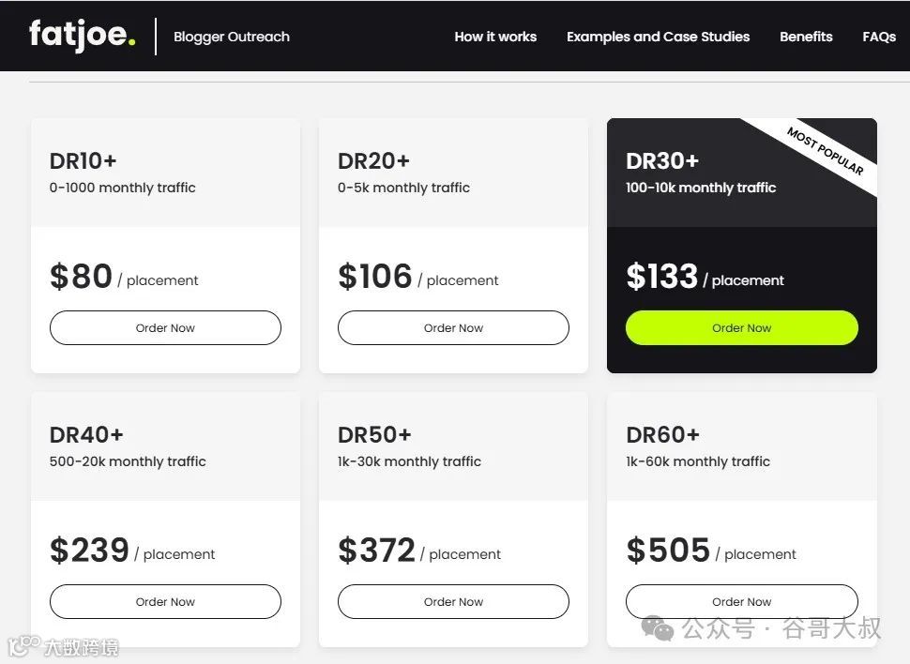The height and width of the screenshot is (664, 910).
Task: Order Now for DR10+ $80 plan
Action: pyautogui.click(x=165, y=328)
